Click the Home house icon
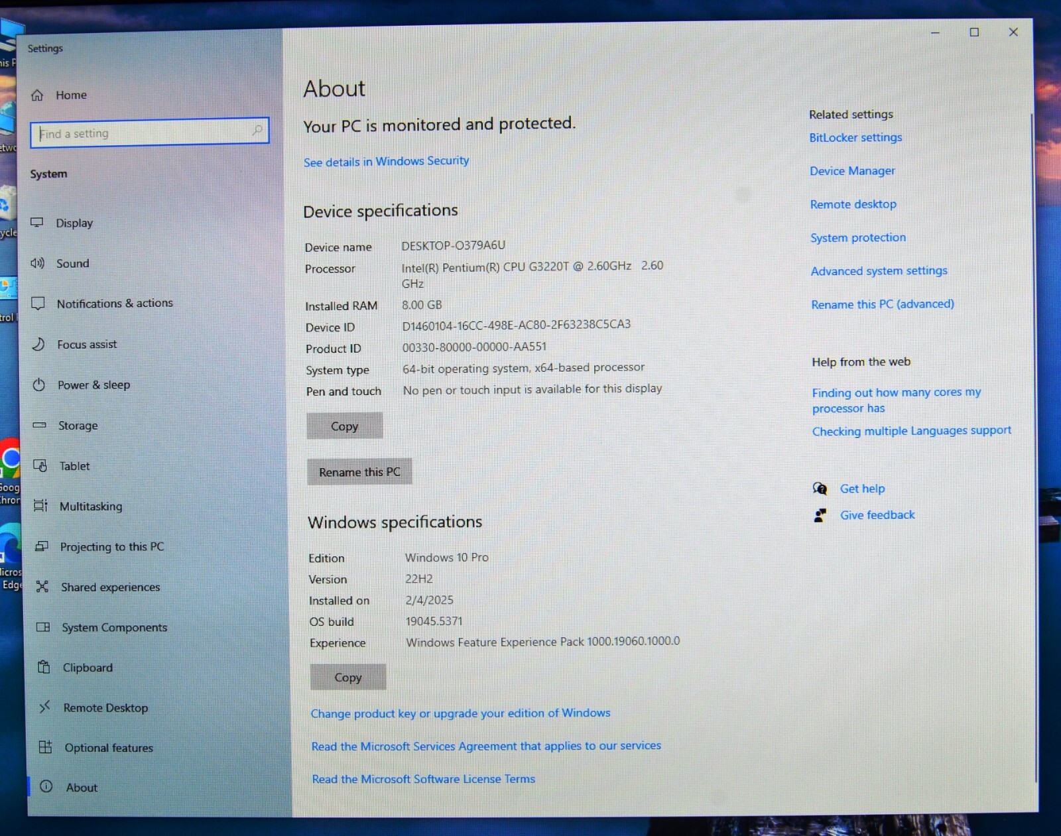The height and width of the screenshot is (836, 1061). point(37,95)
